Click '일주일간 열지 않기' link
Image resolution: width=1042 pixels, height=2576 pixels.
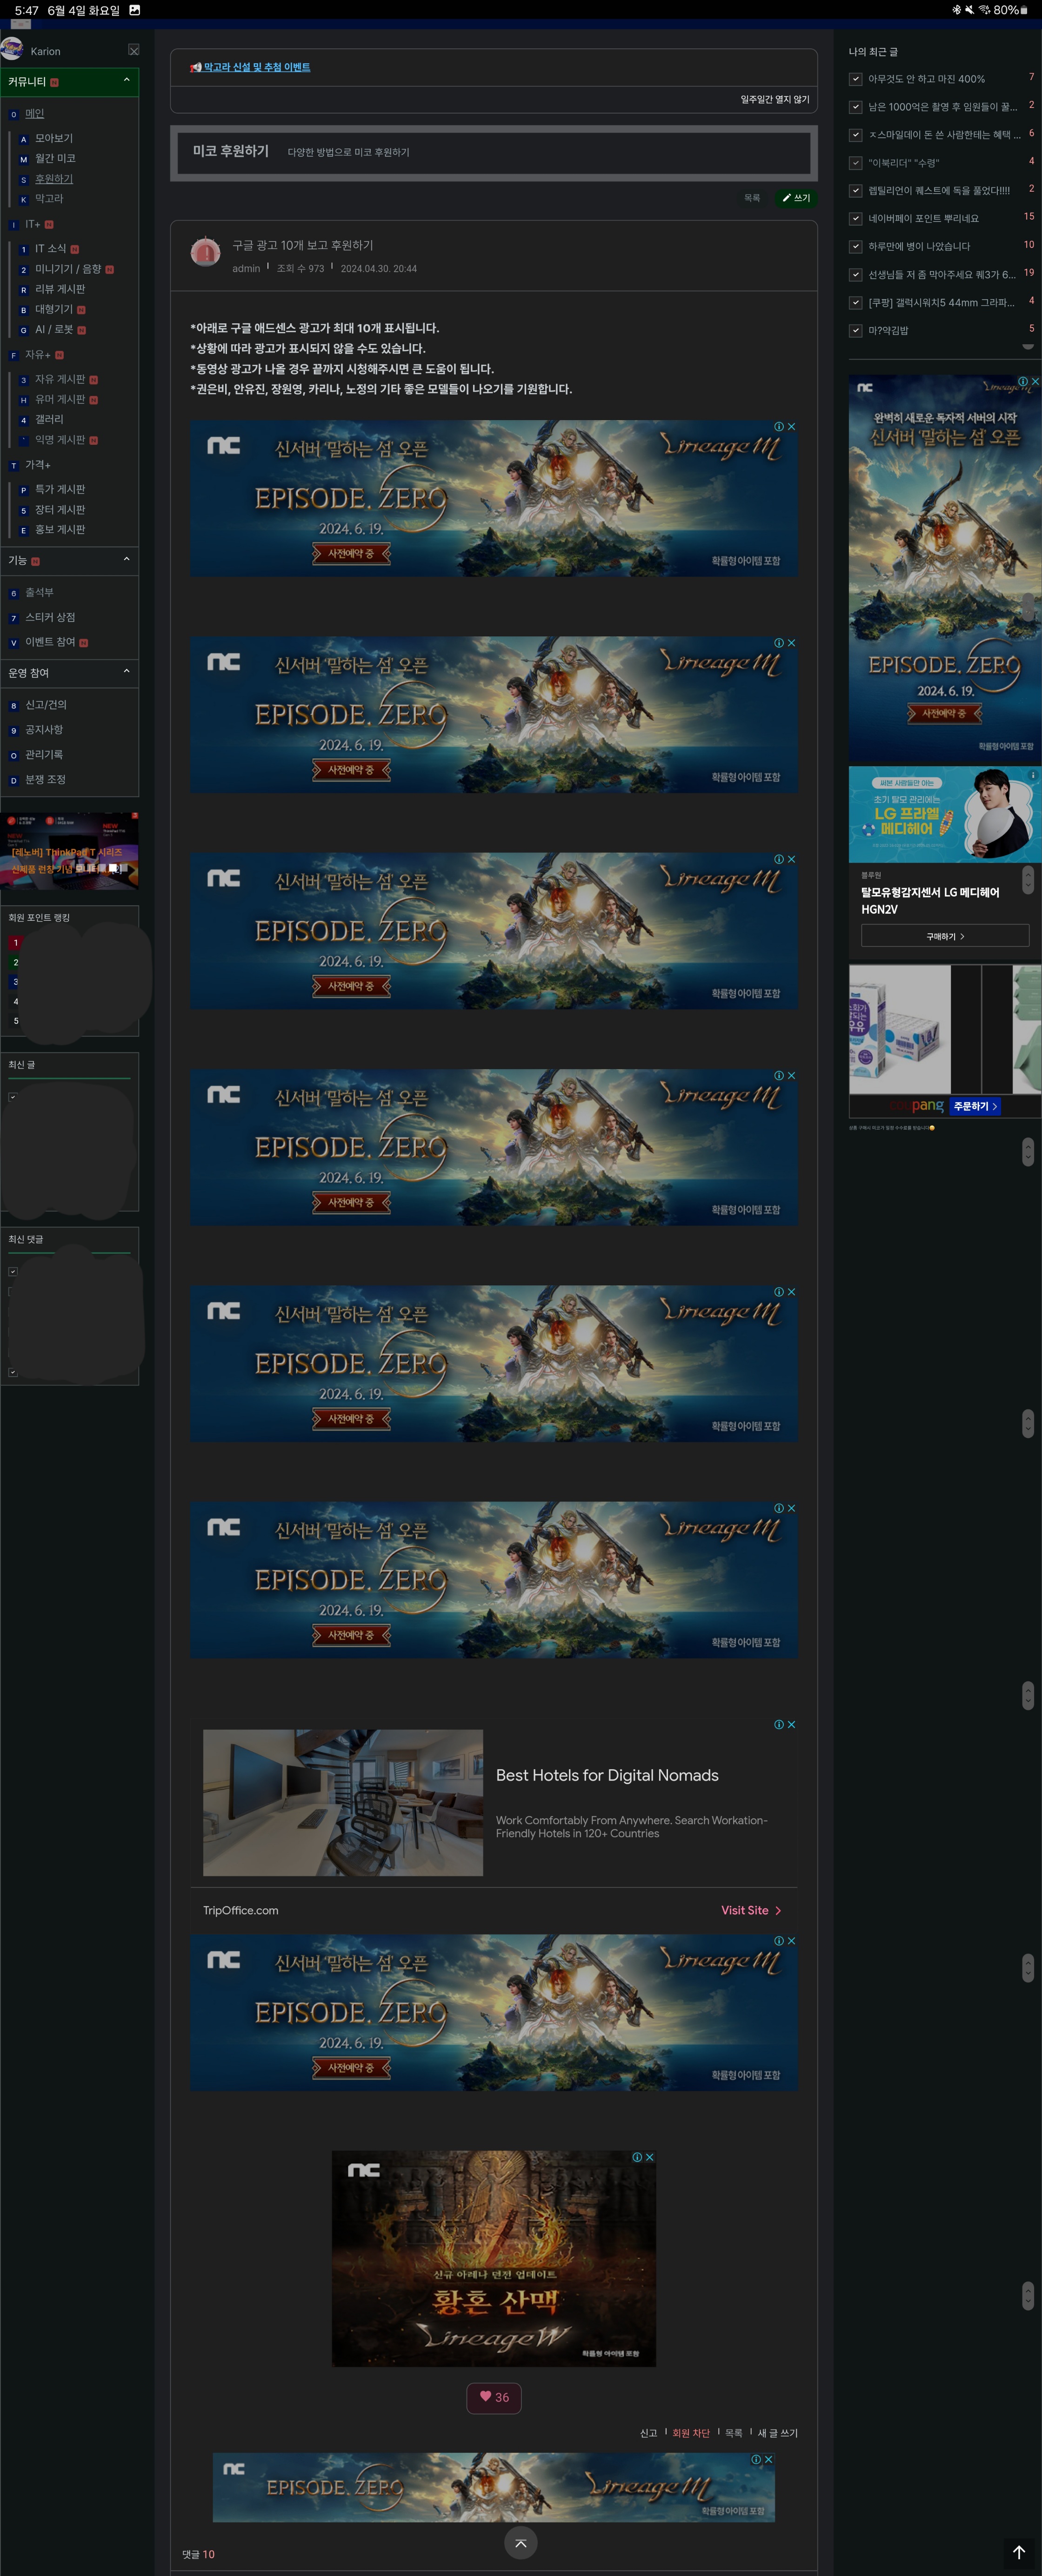(x=775, y=99)
